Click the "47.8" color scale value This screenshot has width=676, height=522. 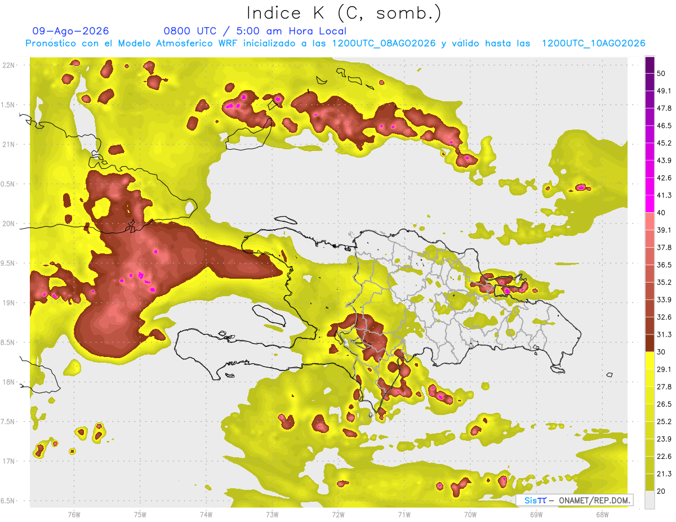coord(664,108)
